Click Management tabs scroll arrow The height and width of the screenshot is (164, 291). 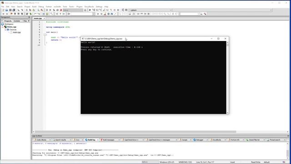(x=29, y=21)
